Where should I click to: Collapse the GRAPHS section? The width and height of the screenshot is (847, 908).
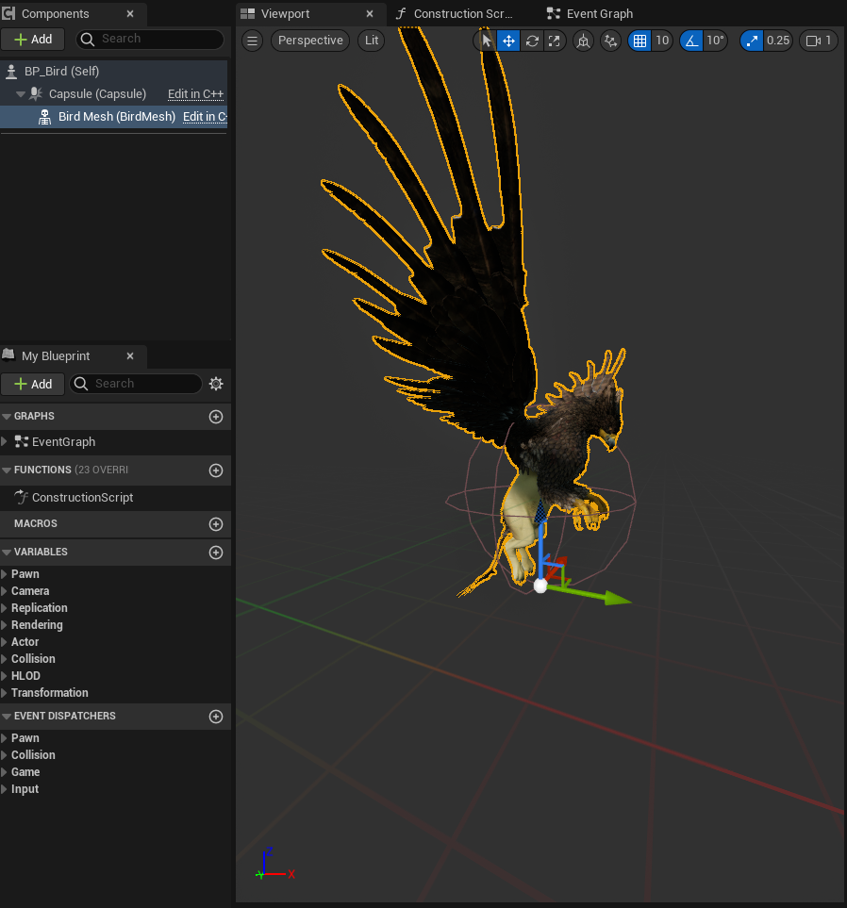coord(7,417)
